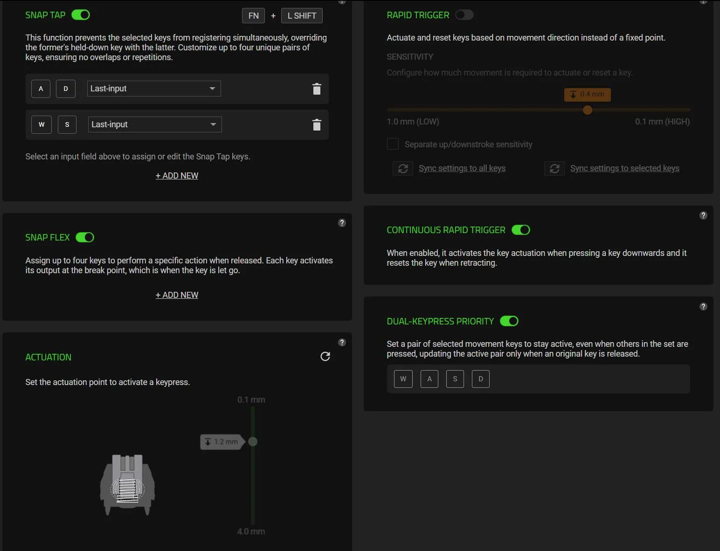The image size is (720, 551).
Task: Open help for the Snap Flex panel
Action: click(342, 223)
